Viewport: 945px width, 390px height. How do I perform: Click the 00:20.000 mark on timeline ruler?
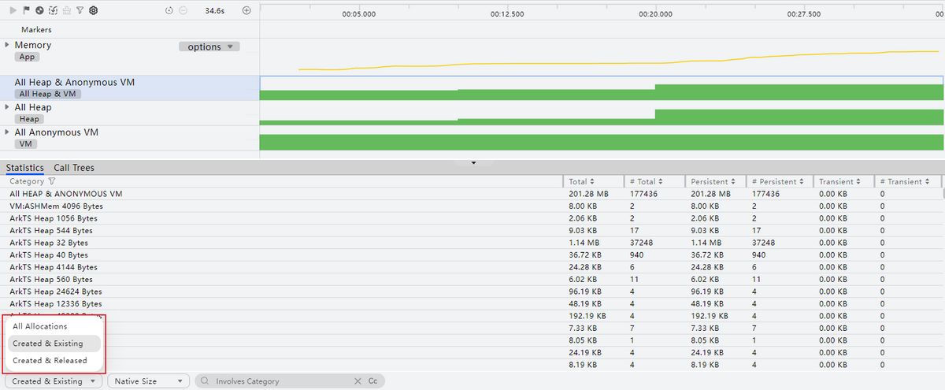(x=655, y=14)
